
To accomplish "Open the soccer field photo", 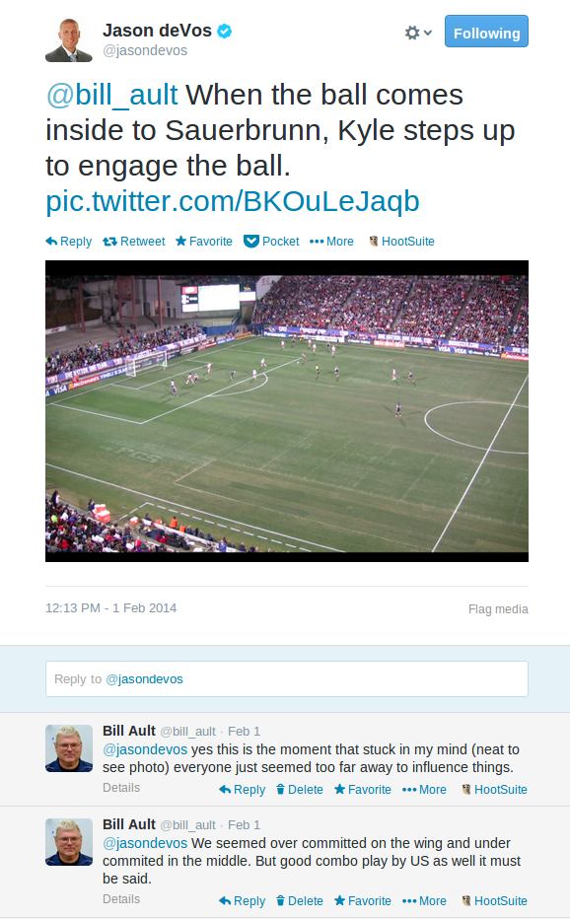I will (x=287, y=411).
